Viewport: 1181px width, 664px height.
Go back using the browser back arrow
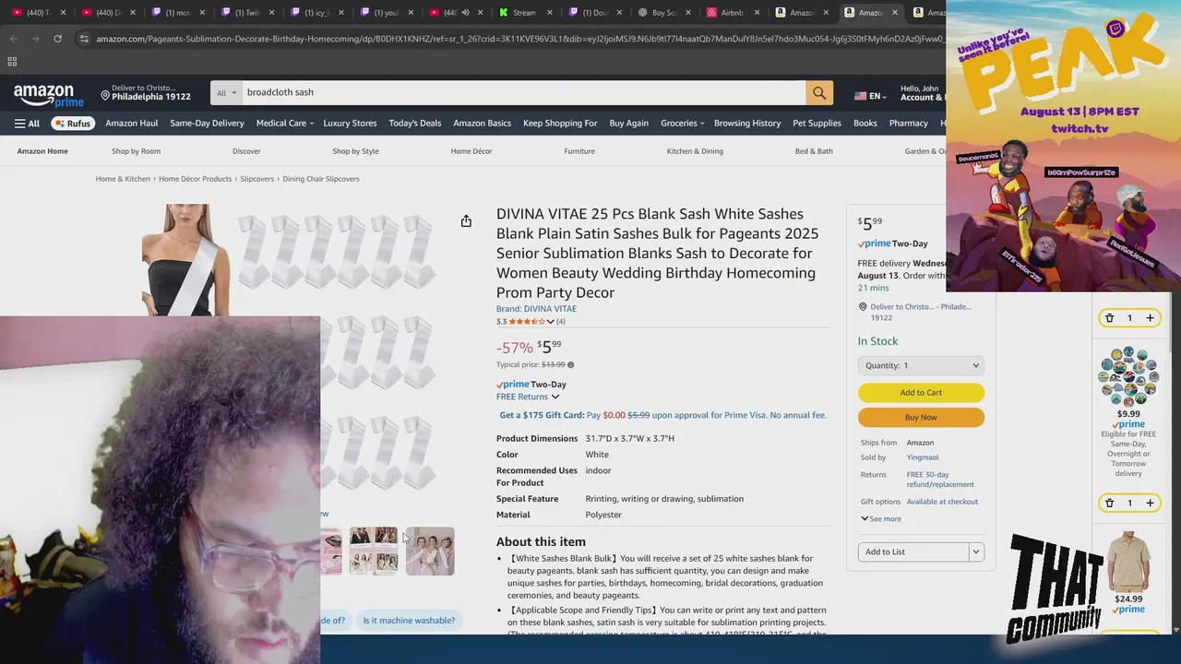point(13,39)
